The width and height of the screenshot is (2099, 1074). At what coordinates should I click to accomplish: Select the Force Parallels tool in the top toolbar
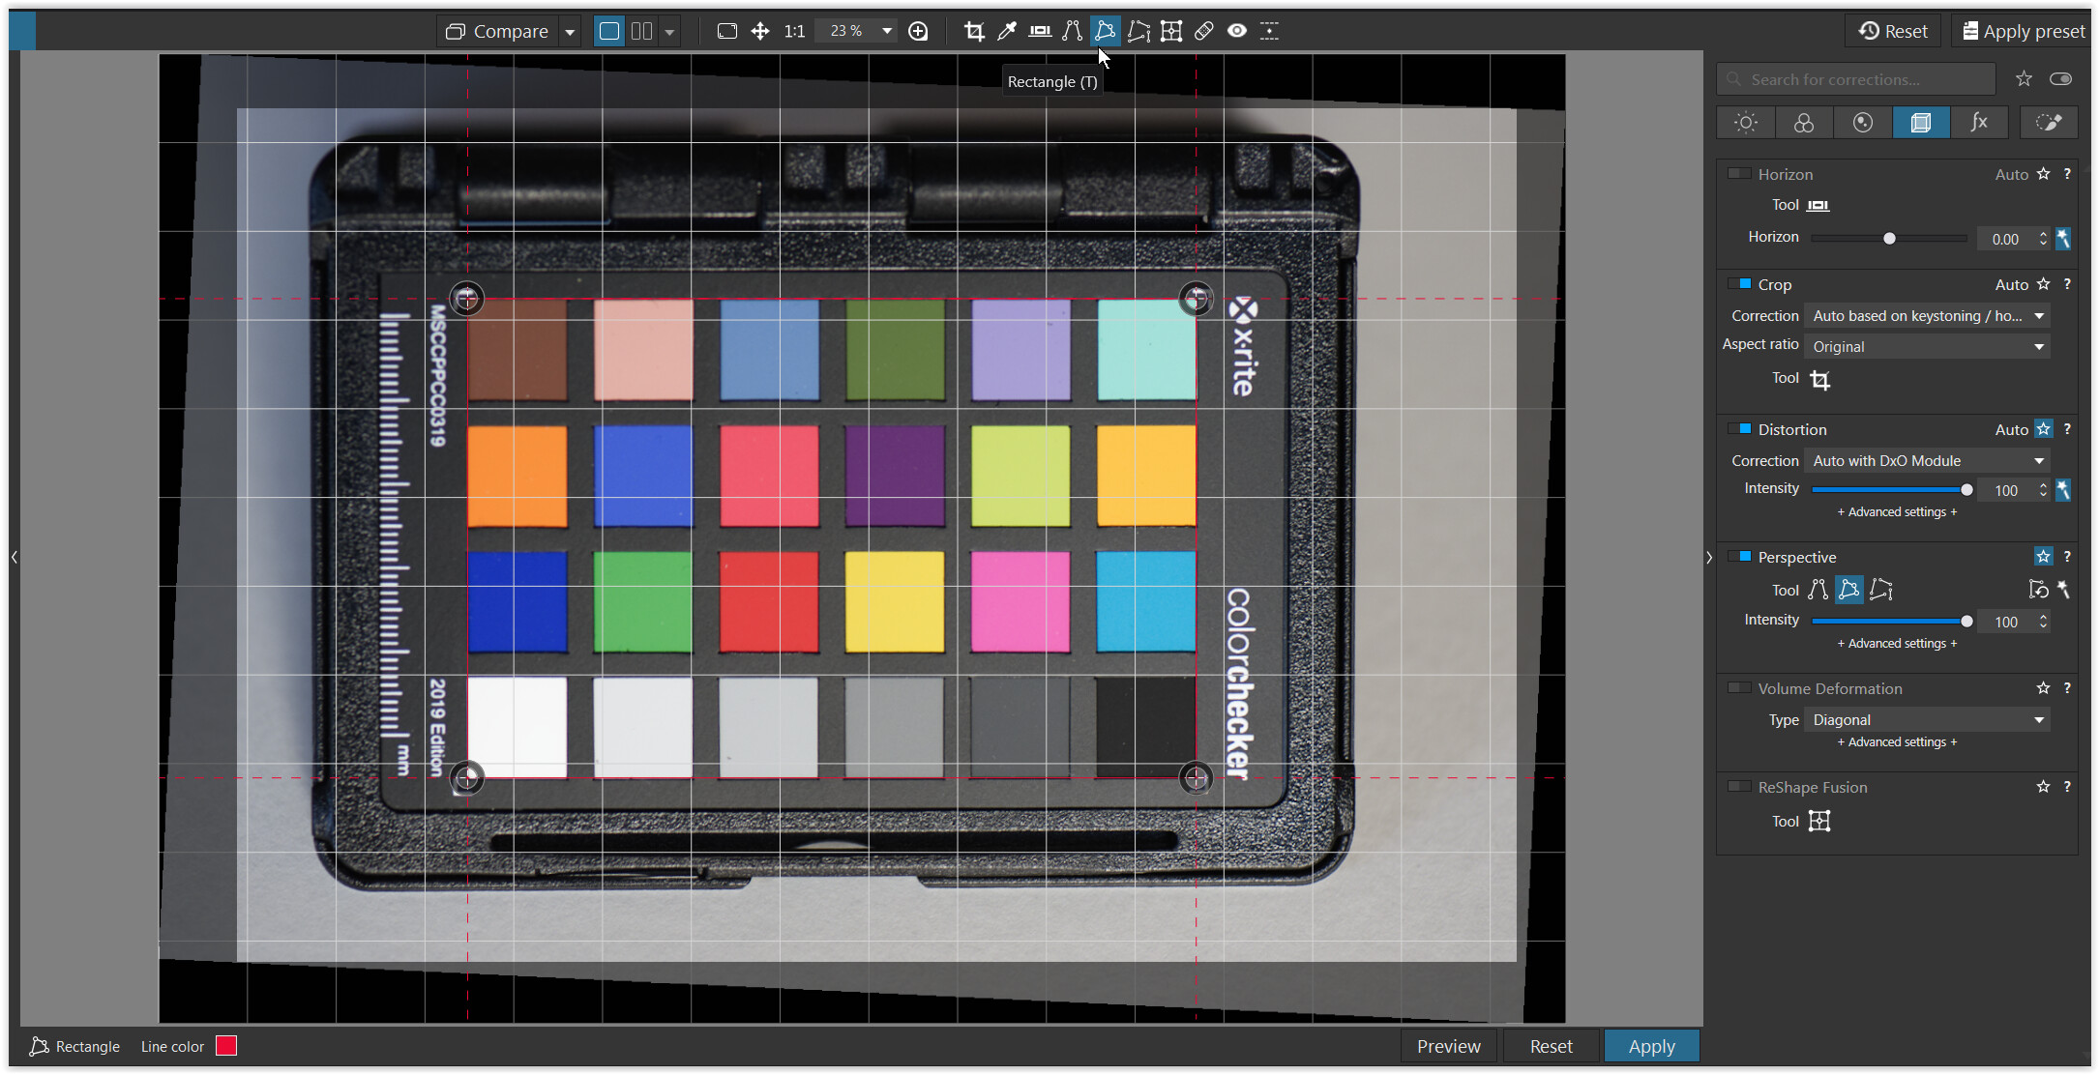[1072, 31]
